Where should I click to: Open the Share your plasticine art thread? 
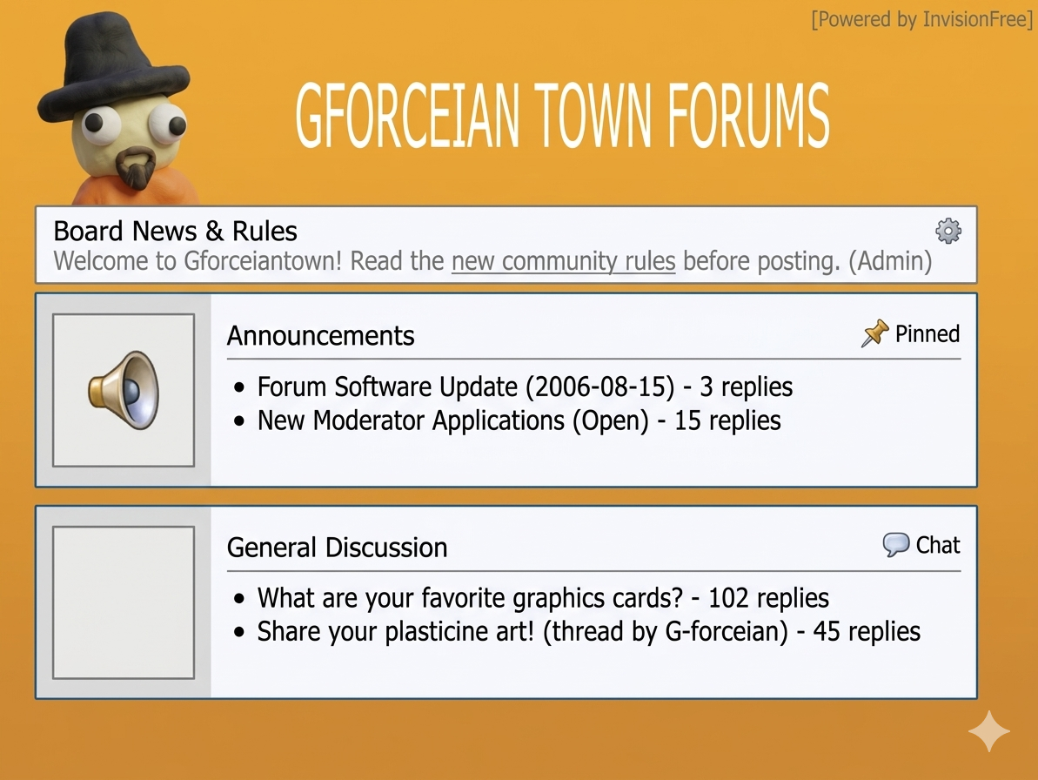point(588,631)
